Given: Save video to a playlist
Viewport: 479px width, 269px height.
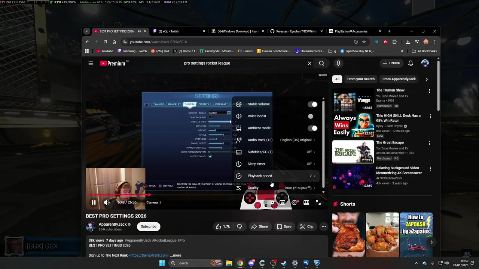Looking at the screenshot, I should [x=284, y=226].
